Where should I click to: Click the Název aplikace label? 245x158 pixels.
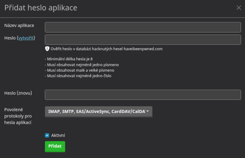[19, 26]
